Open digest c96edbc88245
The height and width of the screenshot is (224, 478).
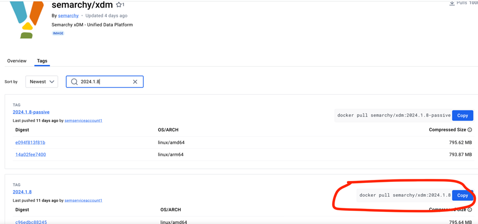[x=31, y=222]
